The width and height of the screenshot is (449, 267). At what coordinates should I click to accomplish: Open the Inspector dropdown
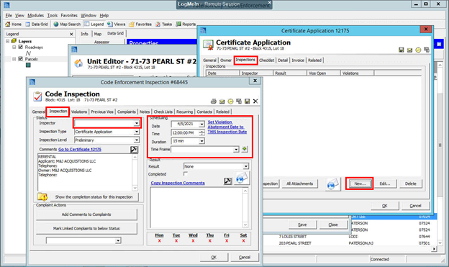[x=137, y=124]
